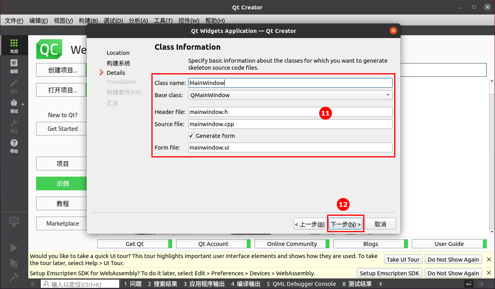Open the Marketplace tab
This screenshot has width=495, height=289.
[62, 223]
